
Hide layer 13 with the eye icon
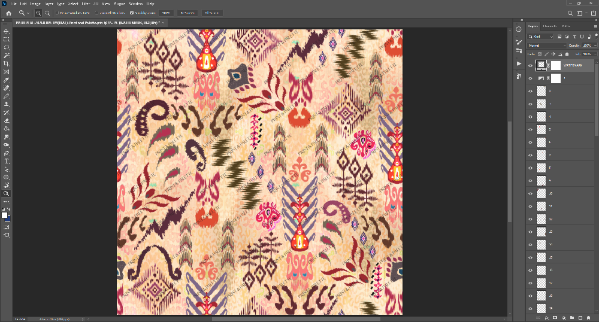pyautogui.click(x=530, y=232)
